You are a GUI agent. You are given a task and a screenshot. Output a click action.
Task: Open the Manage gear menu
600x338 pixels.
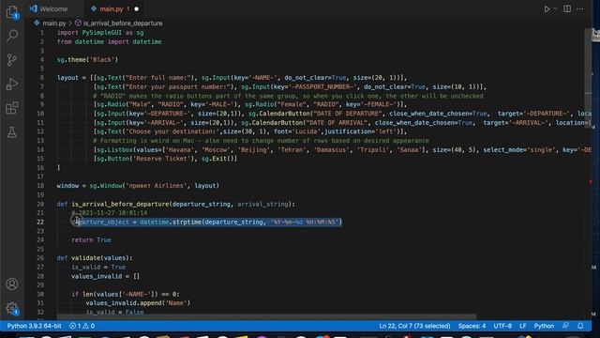pyautogui.click(x=12, y=309)
